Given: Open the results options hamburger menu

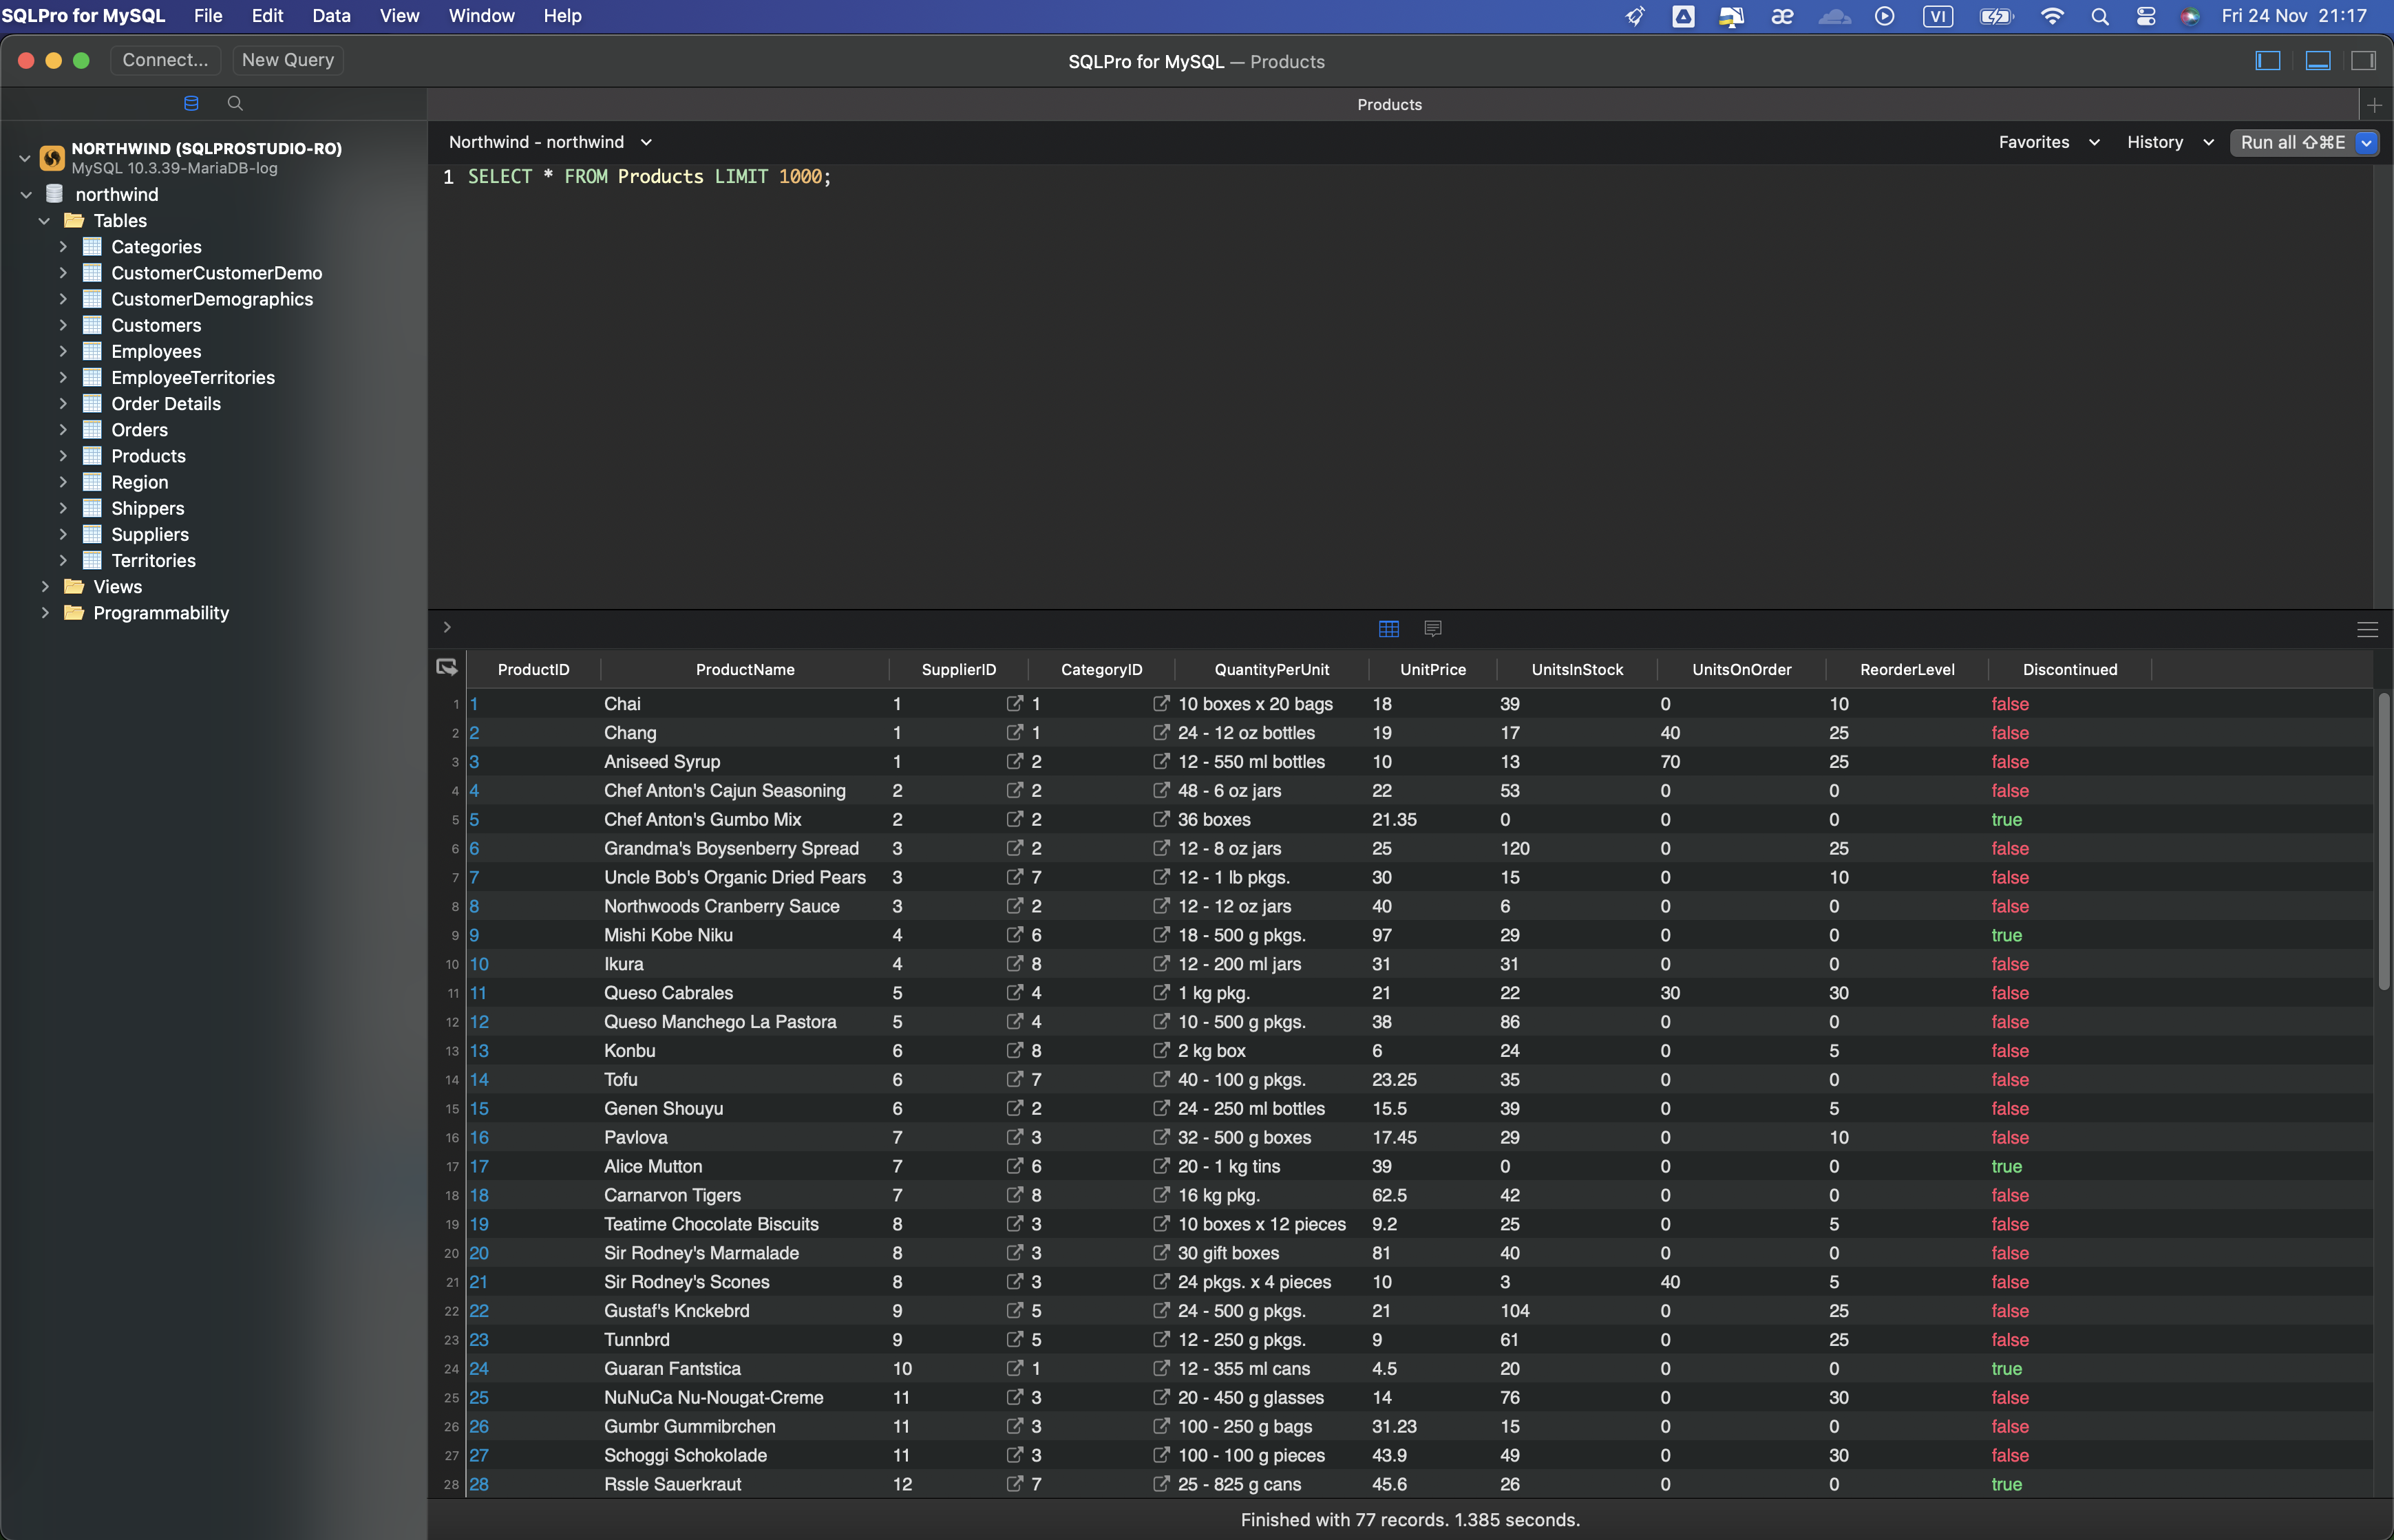Looking at the screenshot, I should [2367, 629].
